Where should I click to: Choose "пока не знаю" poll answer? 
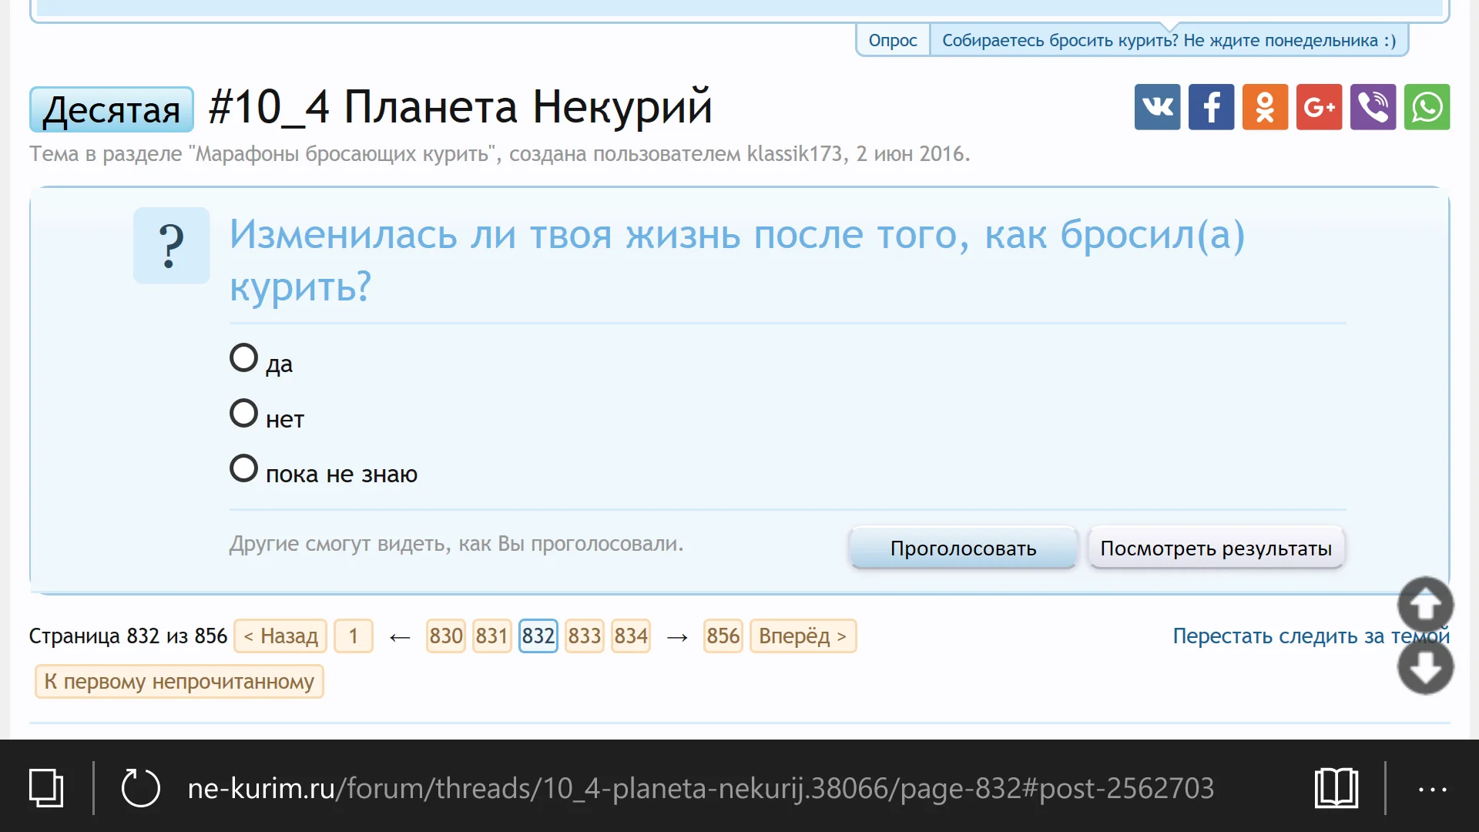243,468
